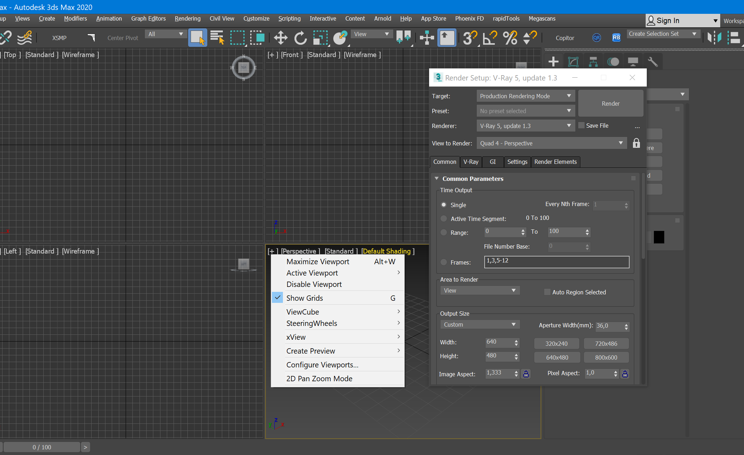Viewport: 744px width, 455px height.
Task: Select Frames time output radio
Action: point(444,262)
